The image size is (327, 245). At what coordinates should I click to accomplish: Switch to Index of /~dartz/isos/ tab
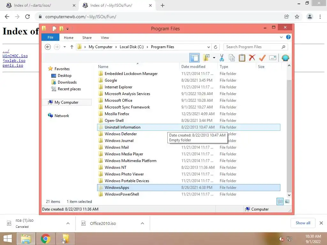click(x=32, y=5)
